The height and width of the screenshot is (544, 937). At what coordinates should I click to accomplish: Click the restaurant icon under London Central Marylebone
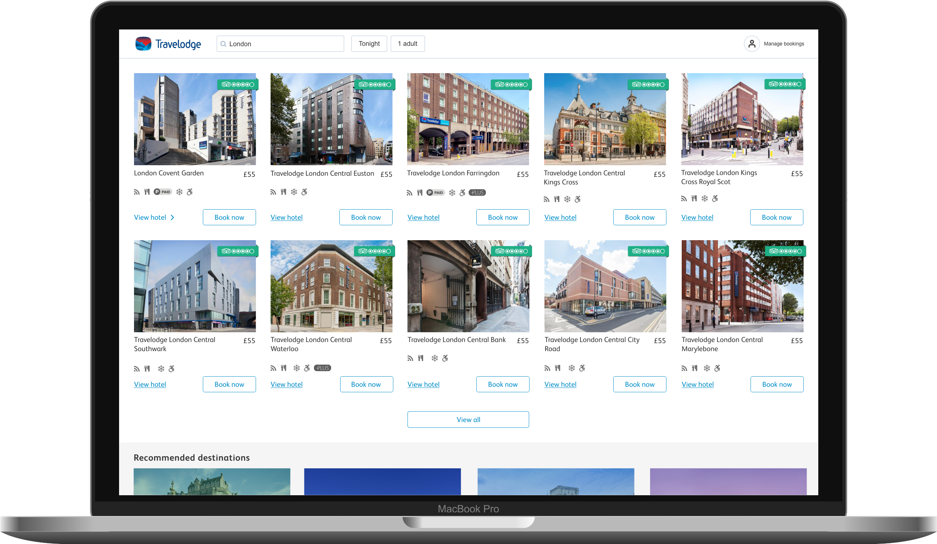[694, 368]
